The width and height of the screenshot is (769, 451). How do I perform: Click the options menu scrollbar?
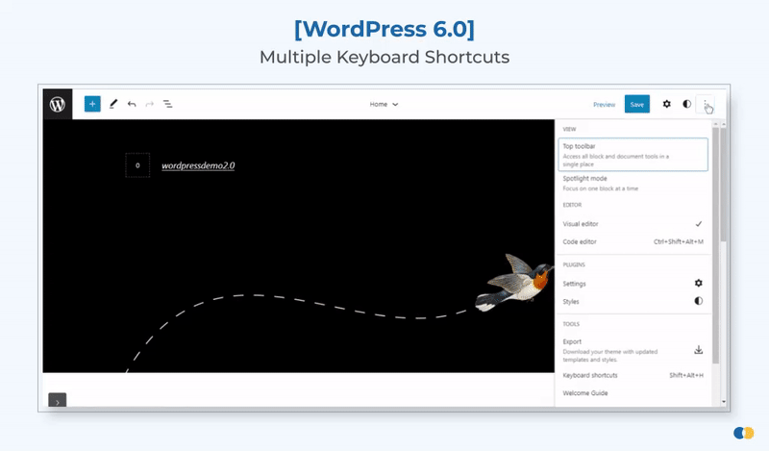coord(716,245)
